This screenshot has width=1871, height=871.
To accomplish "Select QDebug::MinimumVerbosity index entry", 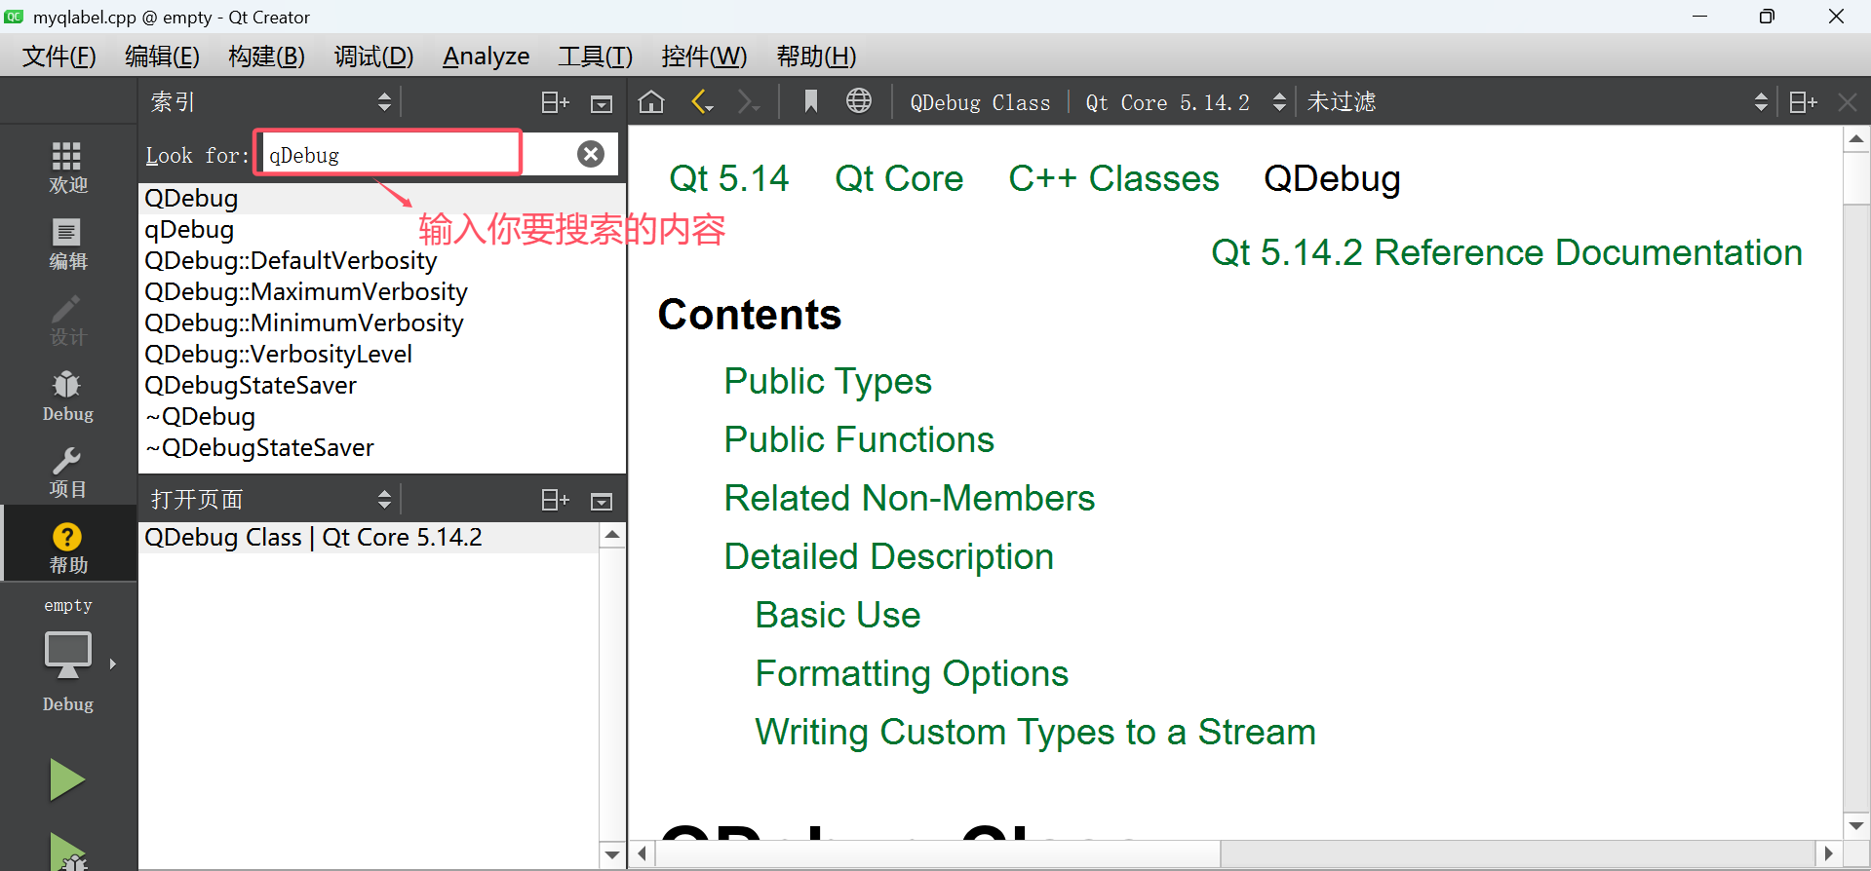I will tap(382, 322).
